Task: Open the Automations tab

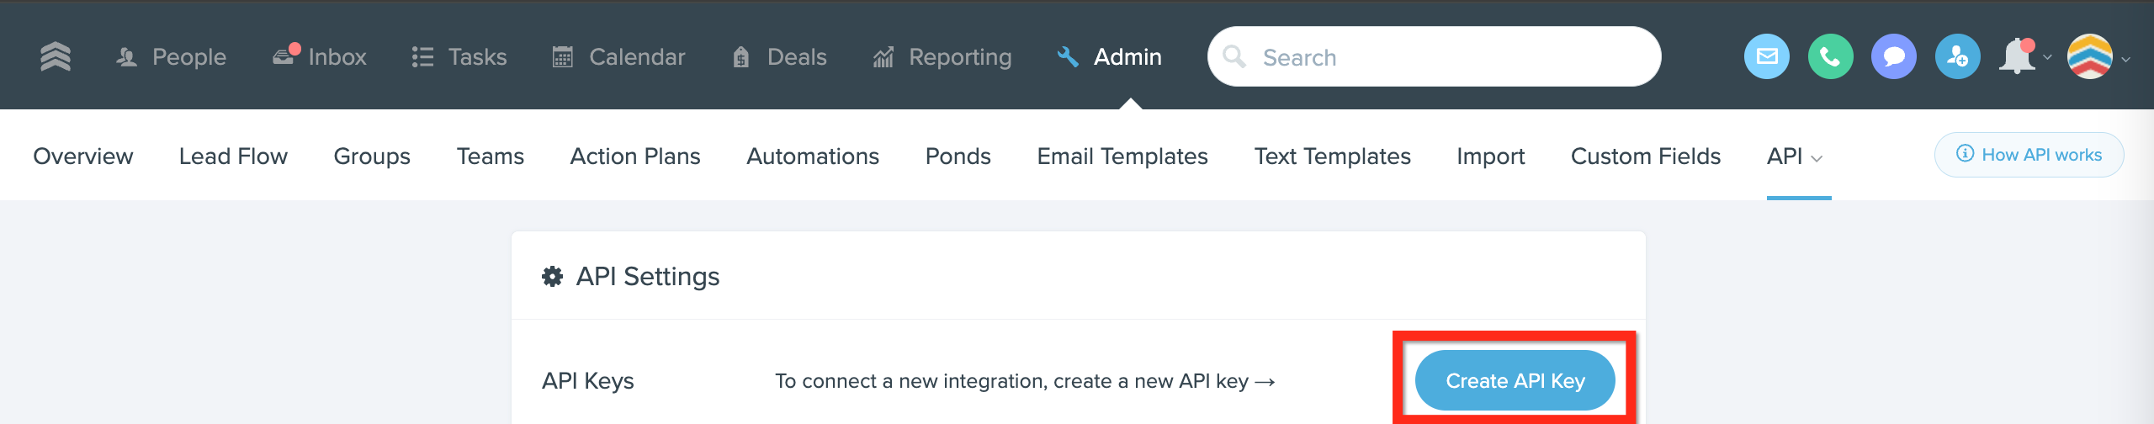Action: [813, 156]
